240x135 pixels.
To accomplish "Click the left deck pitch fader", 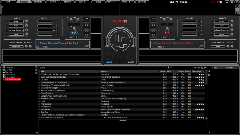I will point(86,30).
